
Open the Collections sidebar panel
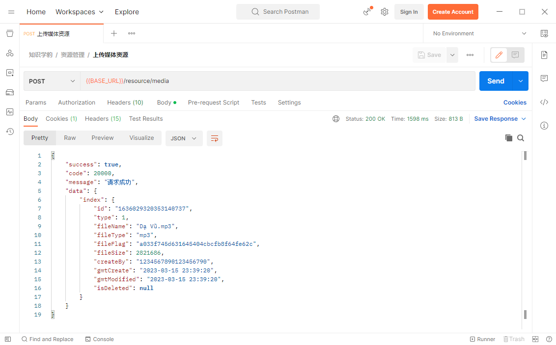click(10, 33)
